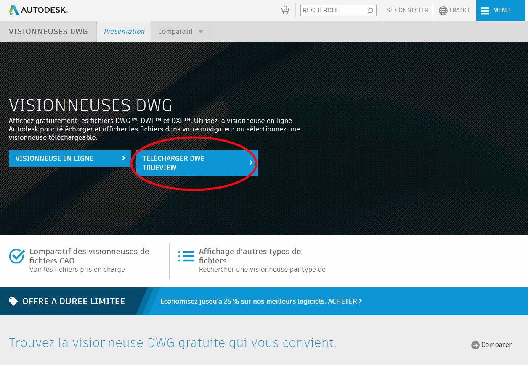Click 'Trouvez la visionneuse DWG gratuite' heading
The image size is (528, 365).
point(172,343)
